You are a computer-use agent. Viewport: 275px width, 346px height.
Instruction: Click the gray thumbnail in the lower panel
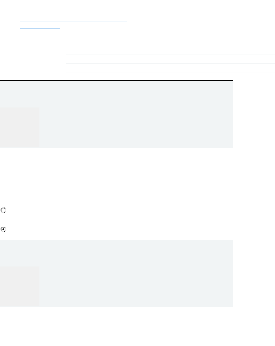coord(19,286)
